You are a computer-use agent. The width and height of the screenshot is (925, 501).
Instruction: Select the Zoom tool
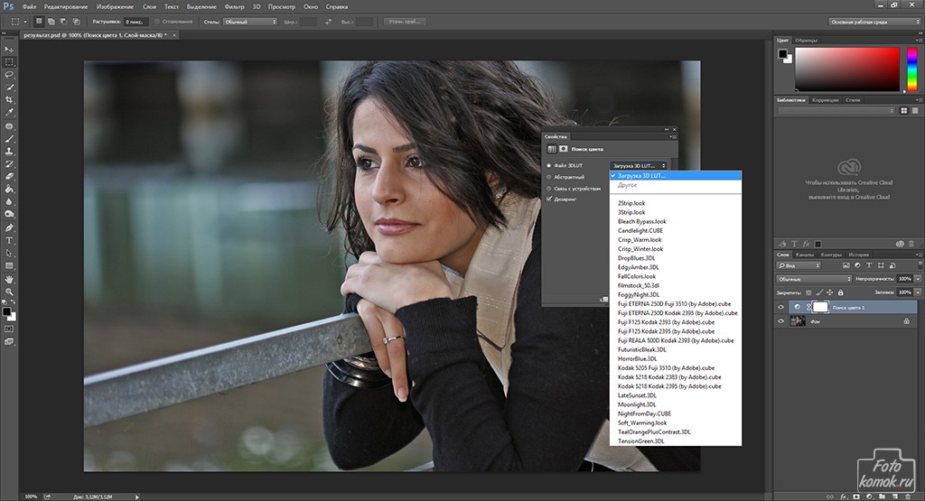tap(9, 292)
